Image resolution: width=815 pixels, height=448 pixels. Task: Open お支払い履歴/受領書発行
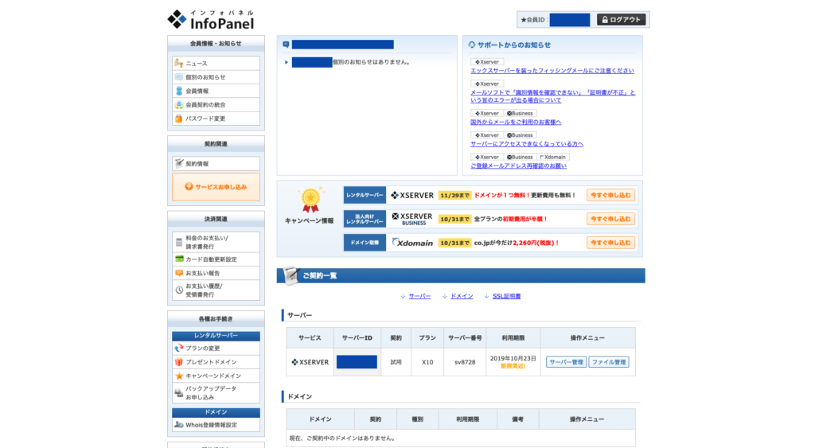[x=216, y=290]
